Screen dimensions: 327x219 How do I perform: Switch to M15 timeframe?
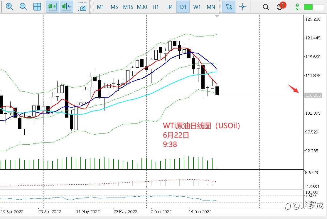coord(128,7)
